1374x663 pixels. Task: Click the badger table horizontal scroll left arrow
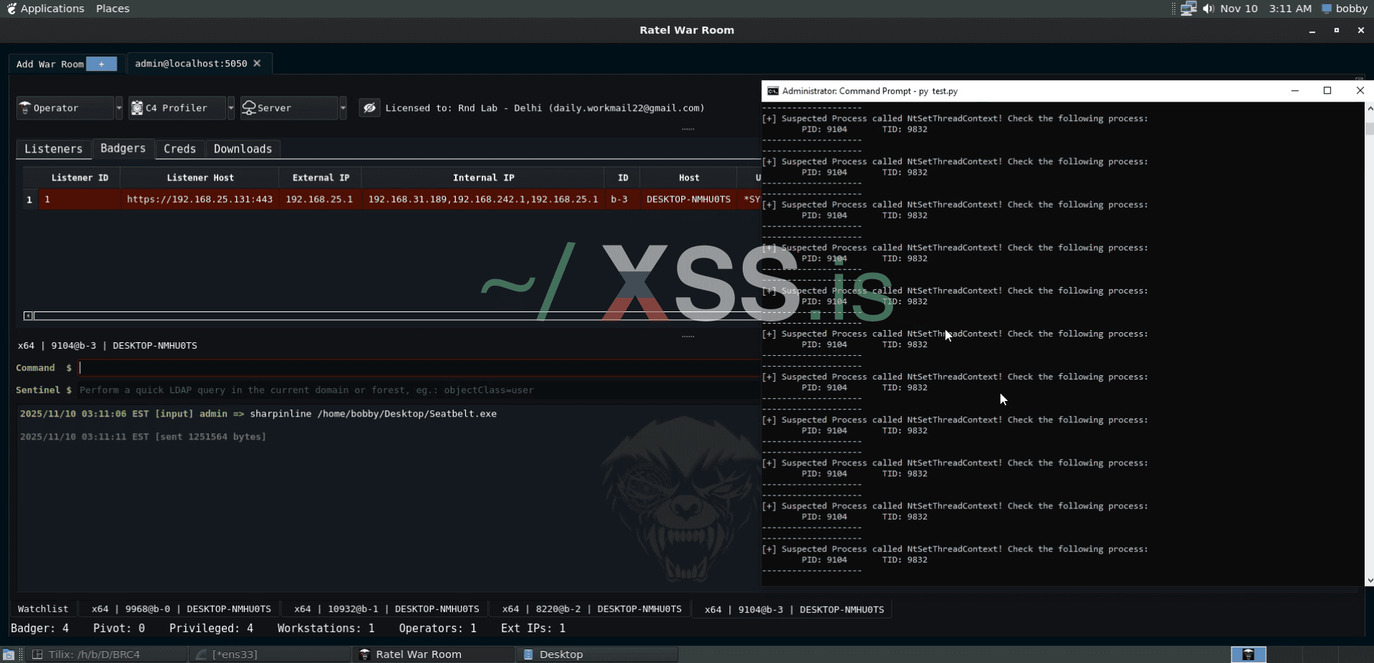click(28, 316)
